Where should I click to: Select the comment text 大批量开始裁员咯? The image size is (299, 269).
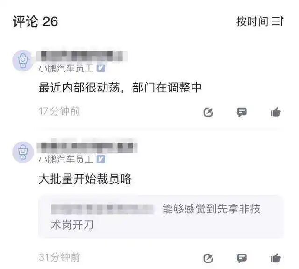click(x=85, y=179)
